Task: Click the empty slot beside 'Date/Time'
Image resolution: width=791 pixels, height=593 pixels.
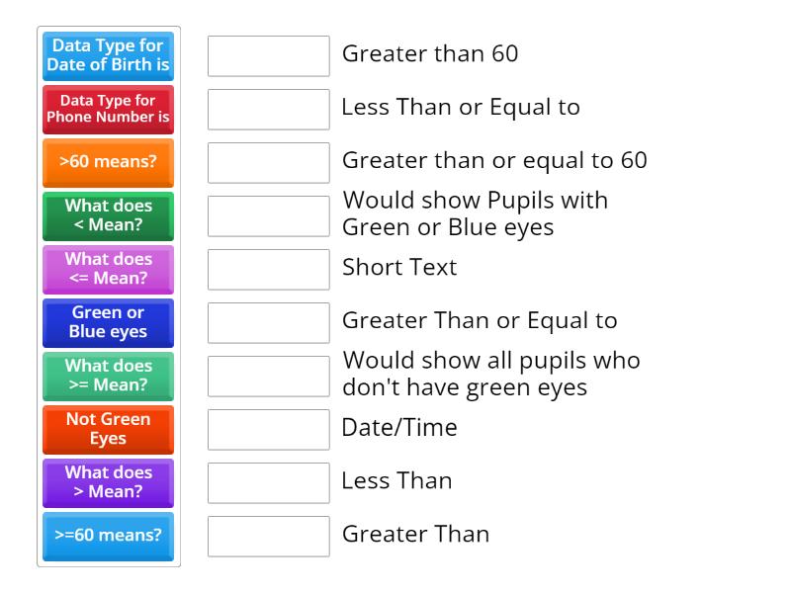Action: click(269, 430)
